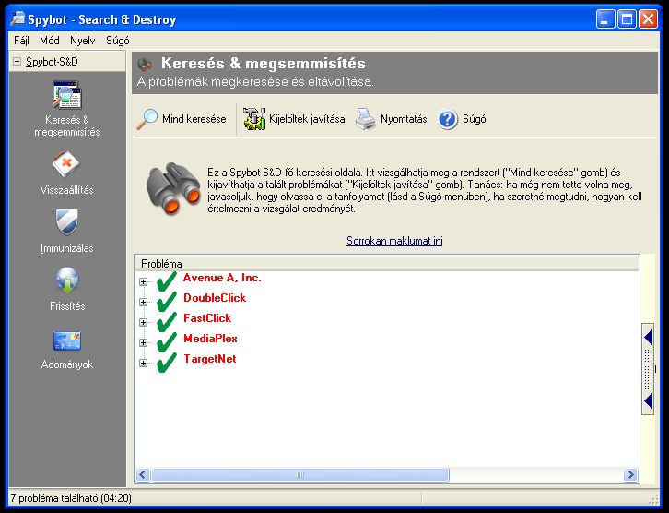This screenshot has height=513, width=669.
Task: Open the Immunizálás shield icon
Action: [x=67, y=222]
